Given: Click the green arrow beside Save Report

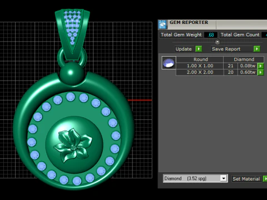Looking at the screenshot, I should (x=256, y=49).
